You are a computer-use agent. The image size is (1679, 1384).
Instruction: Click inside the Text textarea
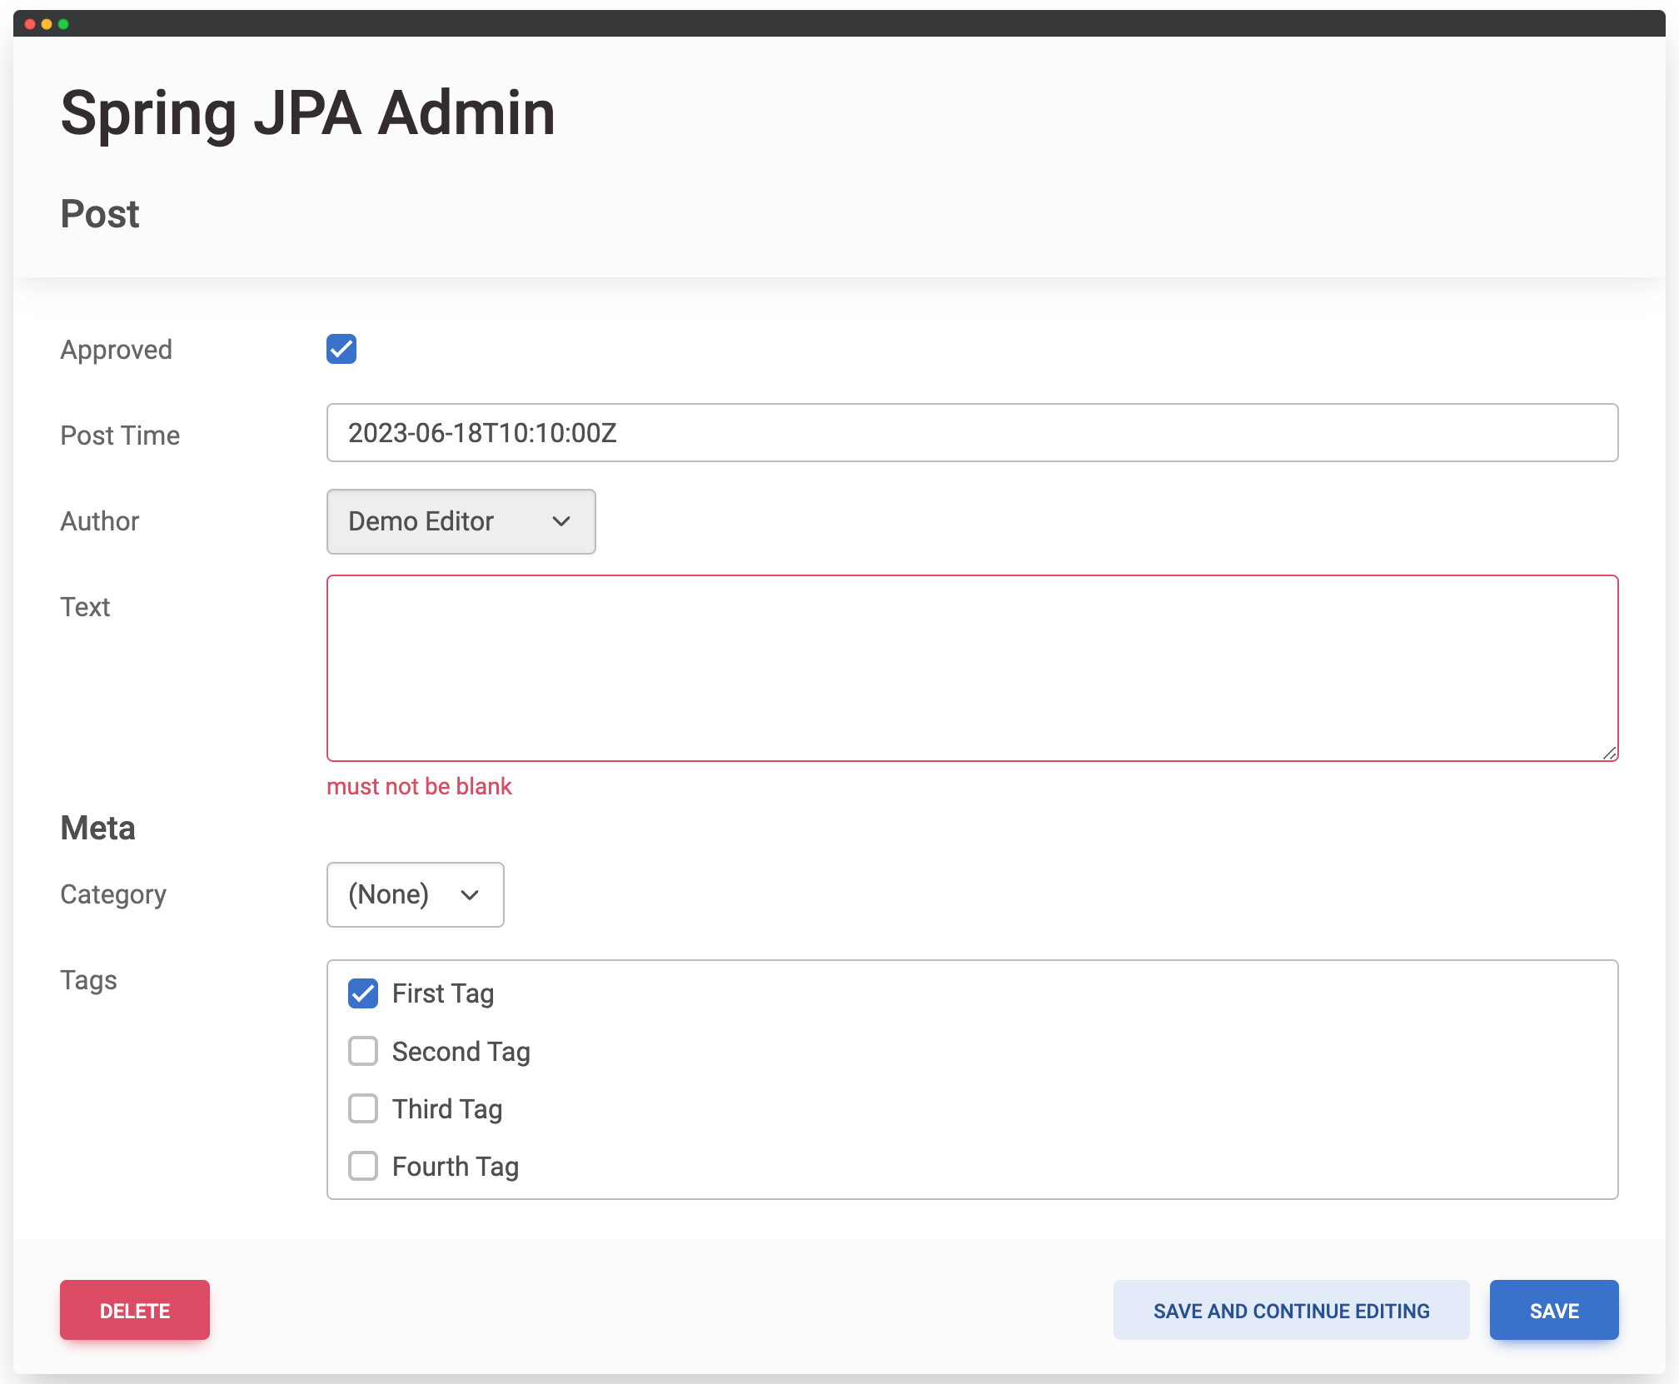pyautogui.click(x=972, y=668)
